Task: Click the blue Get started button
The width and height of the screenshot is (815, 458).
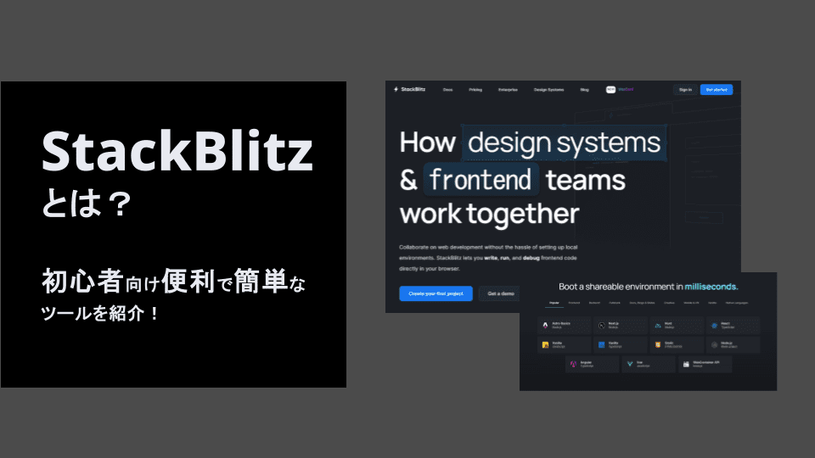Action: pyautogui.click(x=717, y=89)
